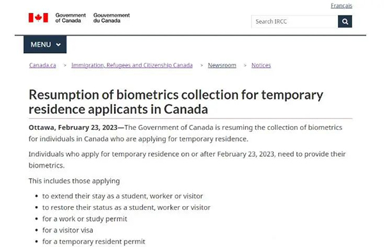Open the Canada.ca breadcrumb link

pos(43,65)
